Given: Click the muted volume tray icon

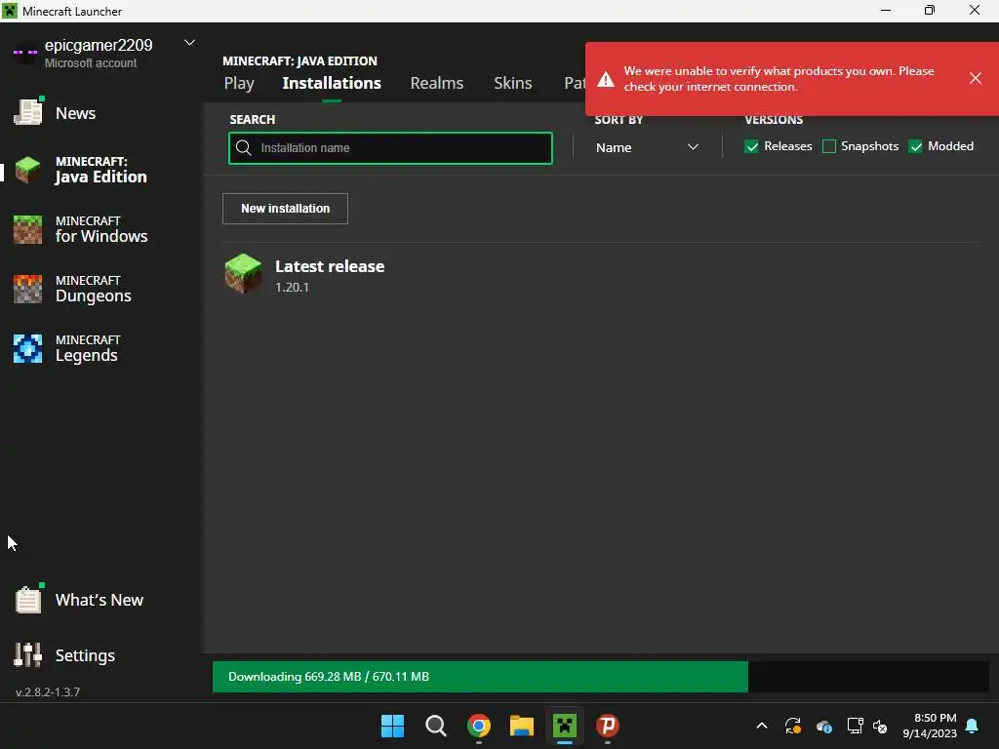Looking at the screenshot, I should pos(881,726).
